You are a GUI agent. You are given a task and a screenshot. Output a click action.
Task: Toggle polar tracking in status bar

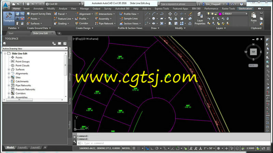pos(157,148)
